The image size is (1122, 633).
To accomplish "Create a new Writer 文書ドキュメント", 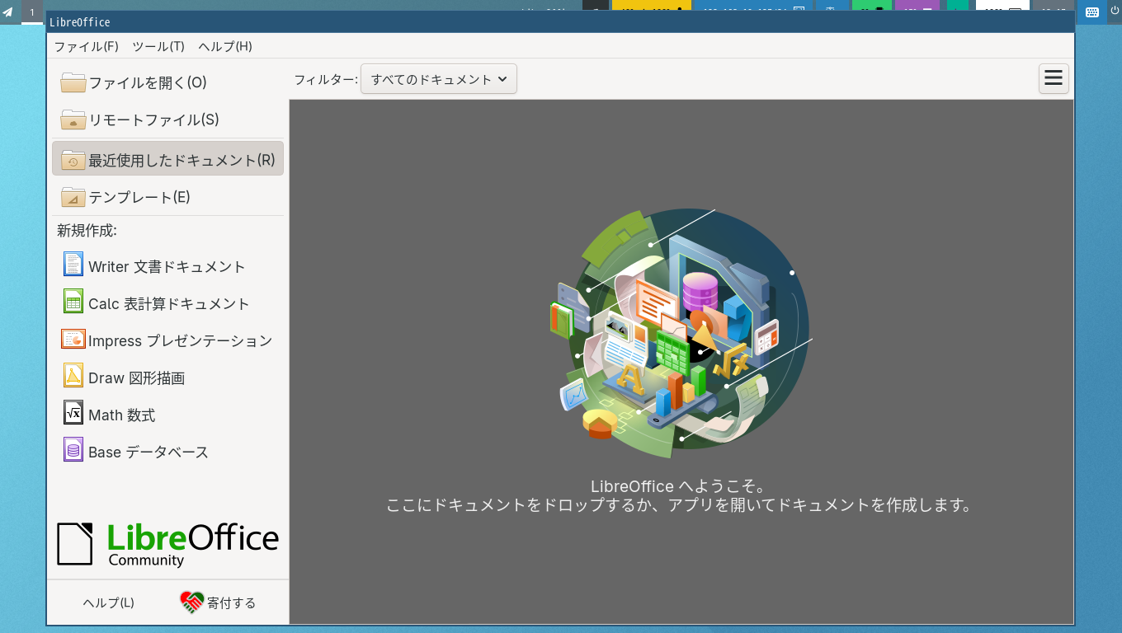I will click(167, 266).
